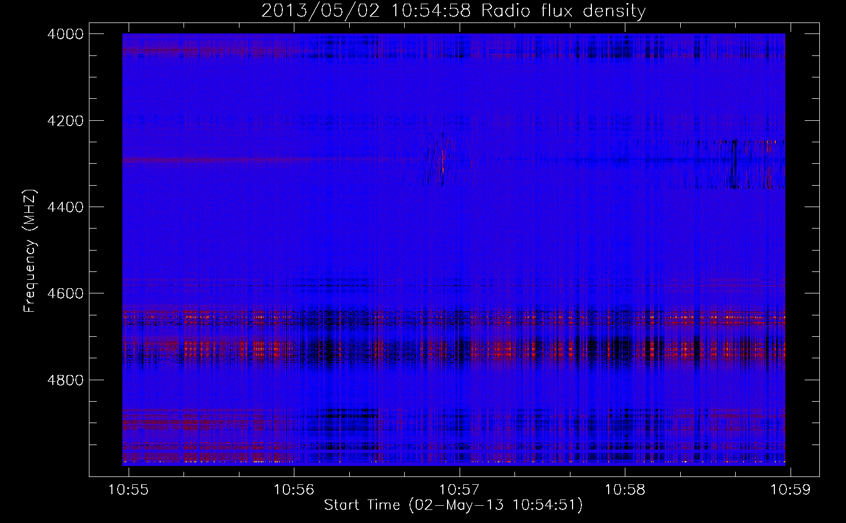Click the bright red-orange burst spike near 10:57
This screenshot has height=523, width=846.
click(442, 161)
